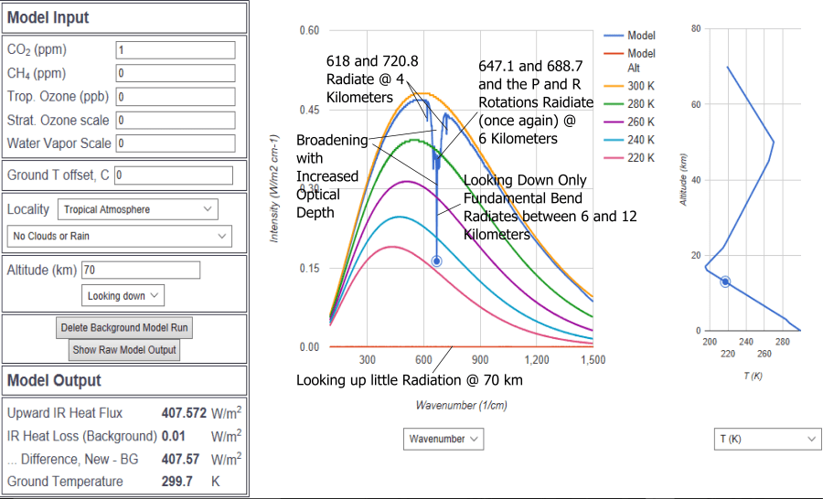Open the Locality Tropical Atmosphere dropdown
Viewport: 823px width, 499px height.
(x=138, y=209)
